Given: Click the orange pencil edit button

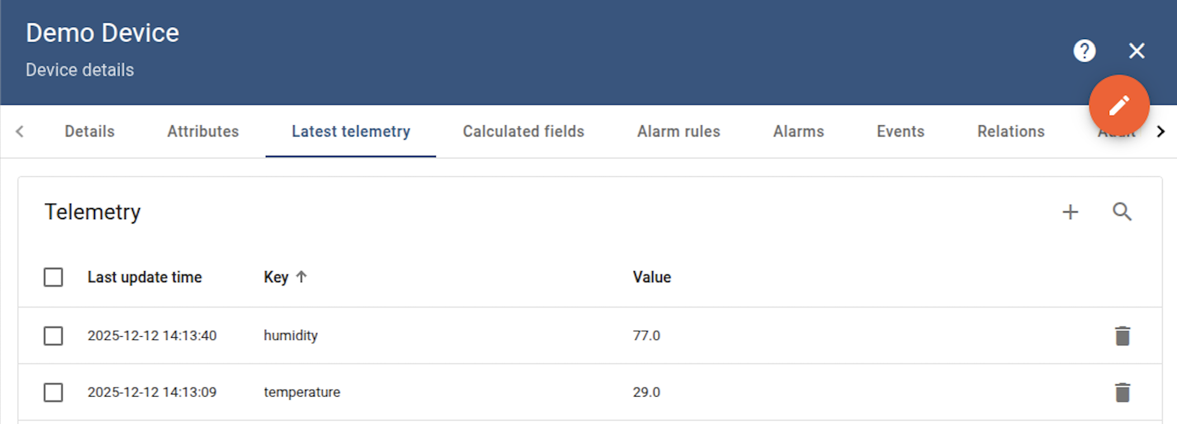Looking at the screenshot, I should pyautogui.click(x=1119, y=106).
